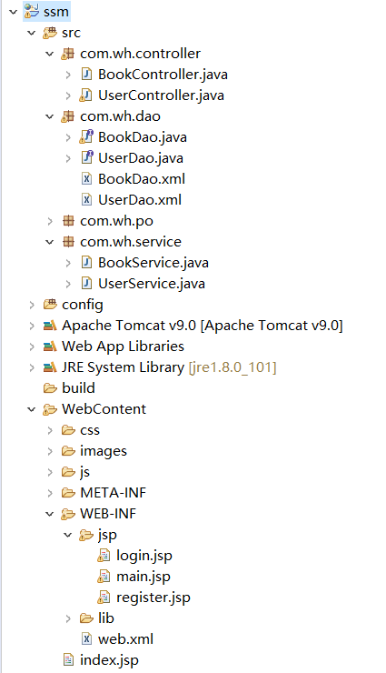
Task: Click the src source folder icon
Action: [x=50, y=33]
